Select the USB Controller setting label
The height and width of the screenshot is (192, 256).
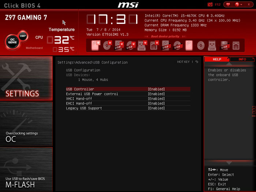click(x=80, y=89)
